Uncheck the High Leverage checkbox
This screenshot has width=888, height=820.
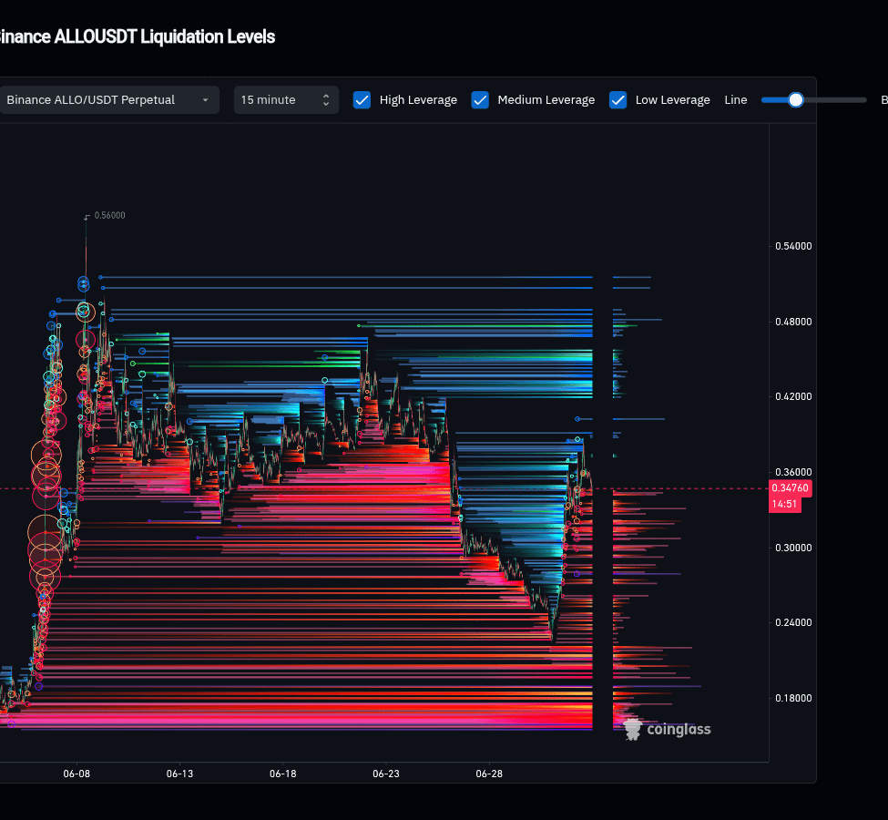coord(362,99)
